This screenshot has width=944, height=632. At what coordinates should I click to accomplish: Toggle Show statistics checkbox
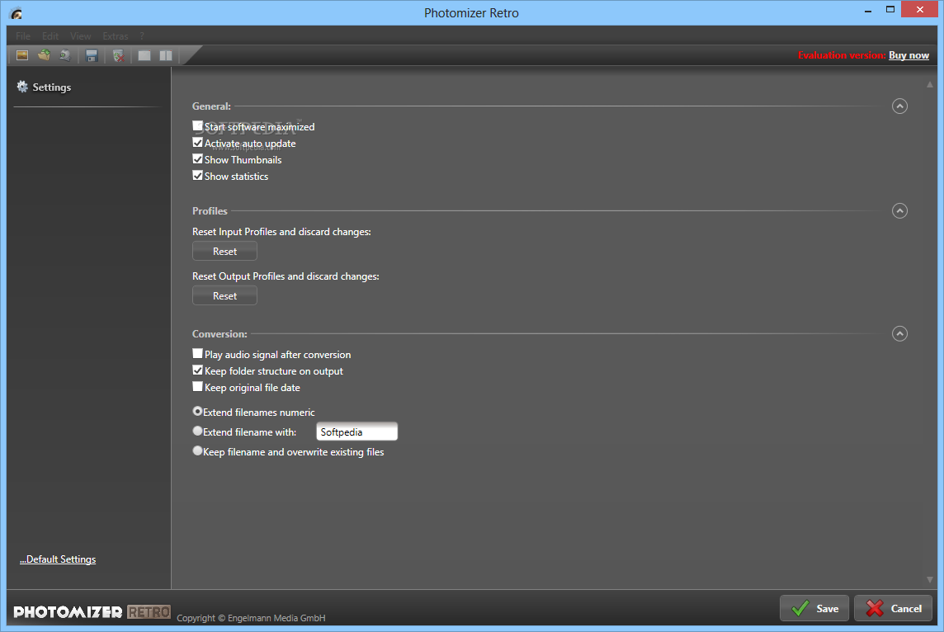coord(197,175)
